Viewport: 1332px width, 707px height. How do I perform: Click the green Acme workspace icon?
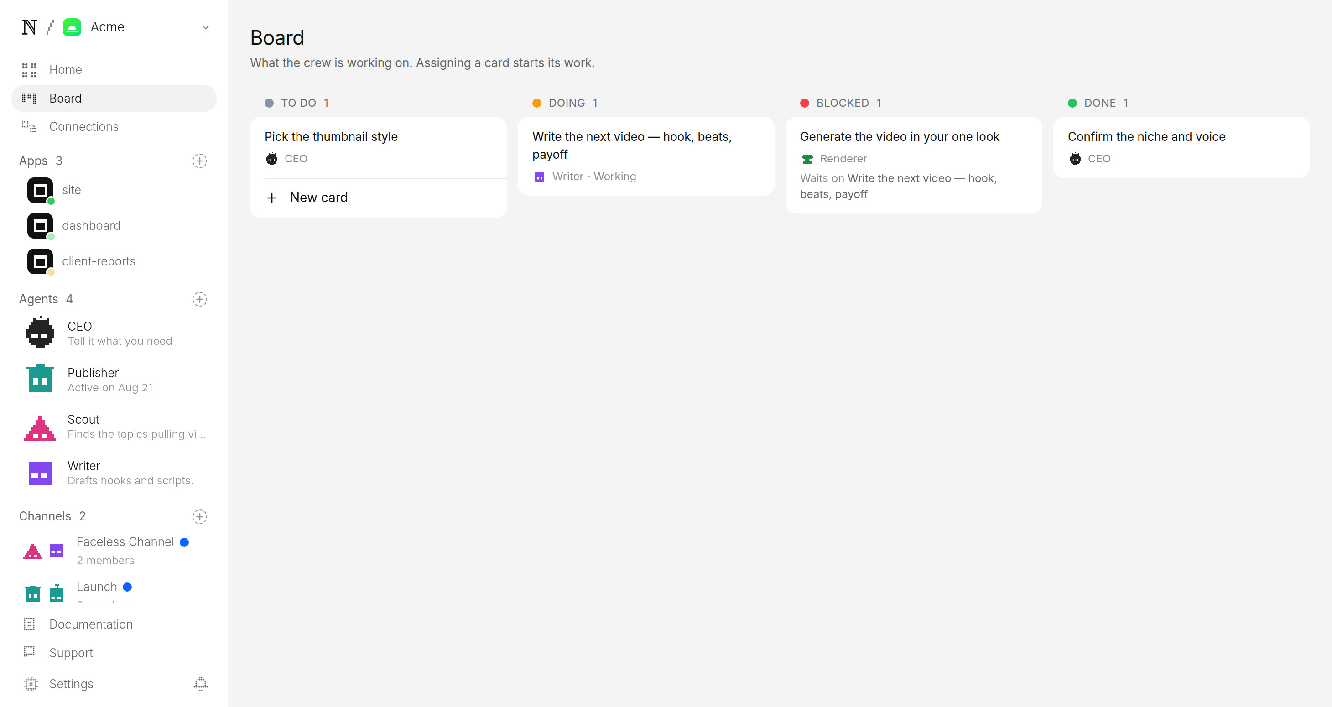(72, 27)
